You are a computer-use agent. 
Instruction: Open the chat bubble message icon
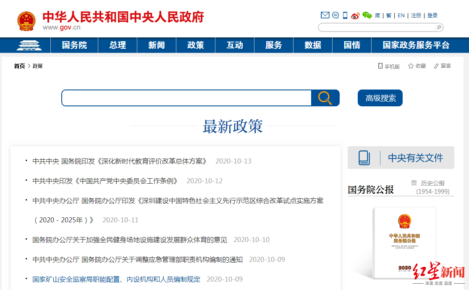tap(335, 16)
